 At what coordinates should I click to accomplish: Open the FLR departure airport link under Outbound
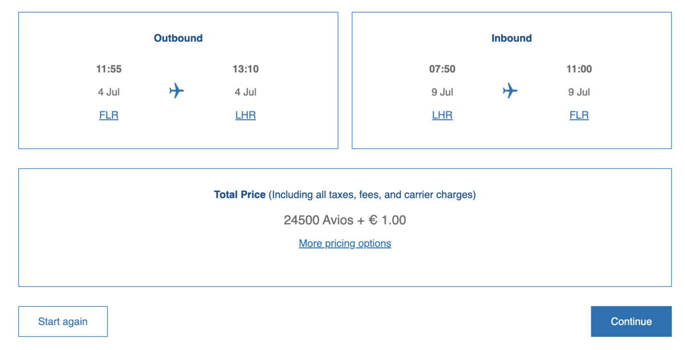(109, 115)
